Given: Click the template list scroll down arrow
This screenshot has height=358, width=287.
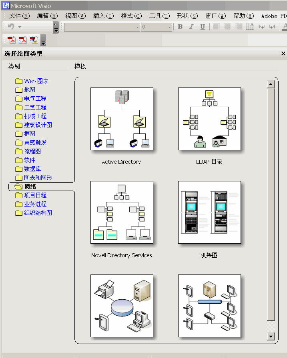Looking at the screenshot, I should pos(271,336).
